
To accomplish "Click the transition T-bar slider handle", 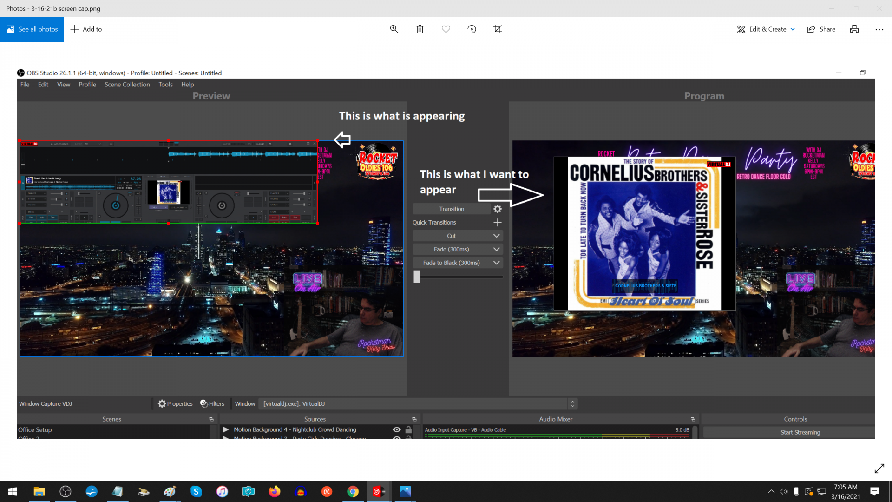I will [x=417, y=277].
